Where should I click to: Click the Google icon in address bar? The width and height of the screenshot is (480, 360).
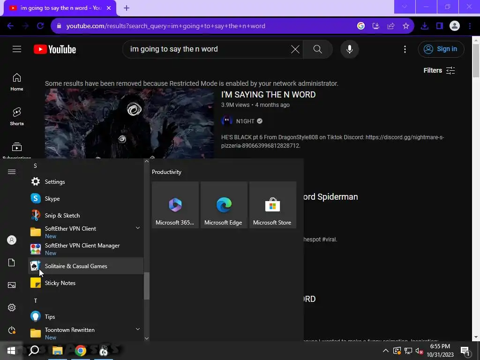361,26
